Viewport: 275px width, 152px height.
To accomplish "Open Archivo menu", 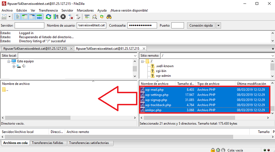I will click(7, 11).
